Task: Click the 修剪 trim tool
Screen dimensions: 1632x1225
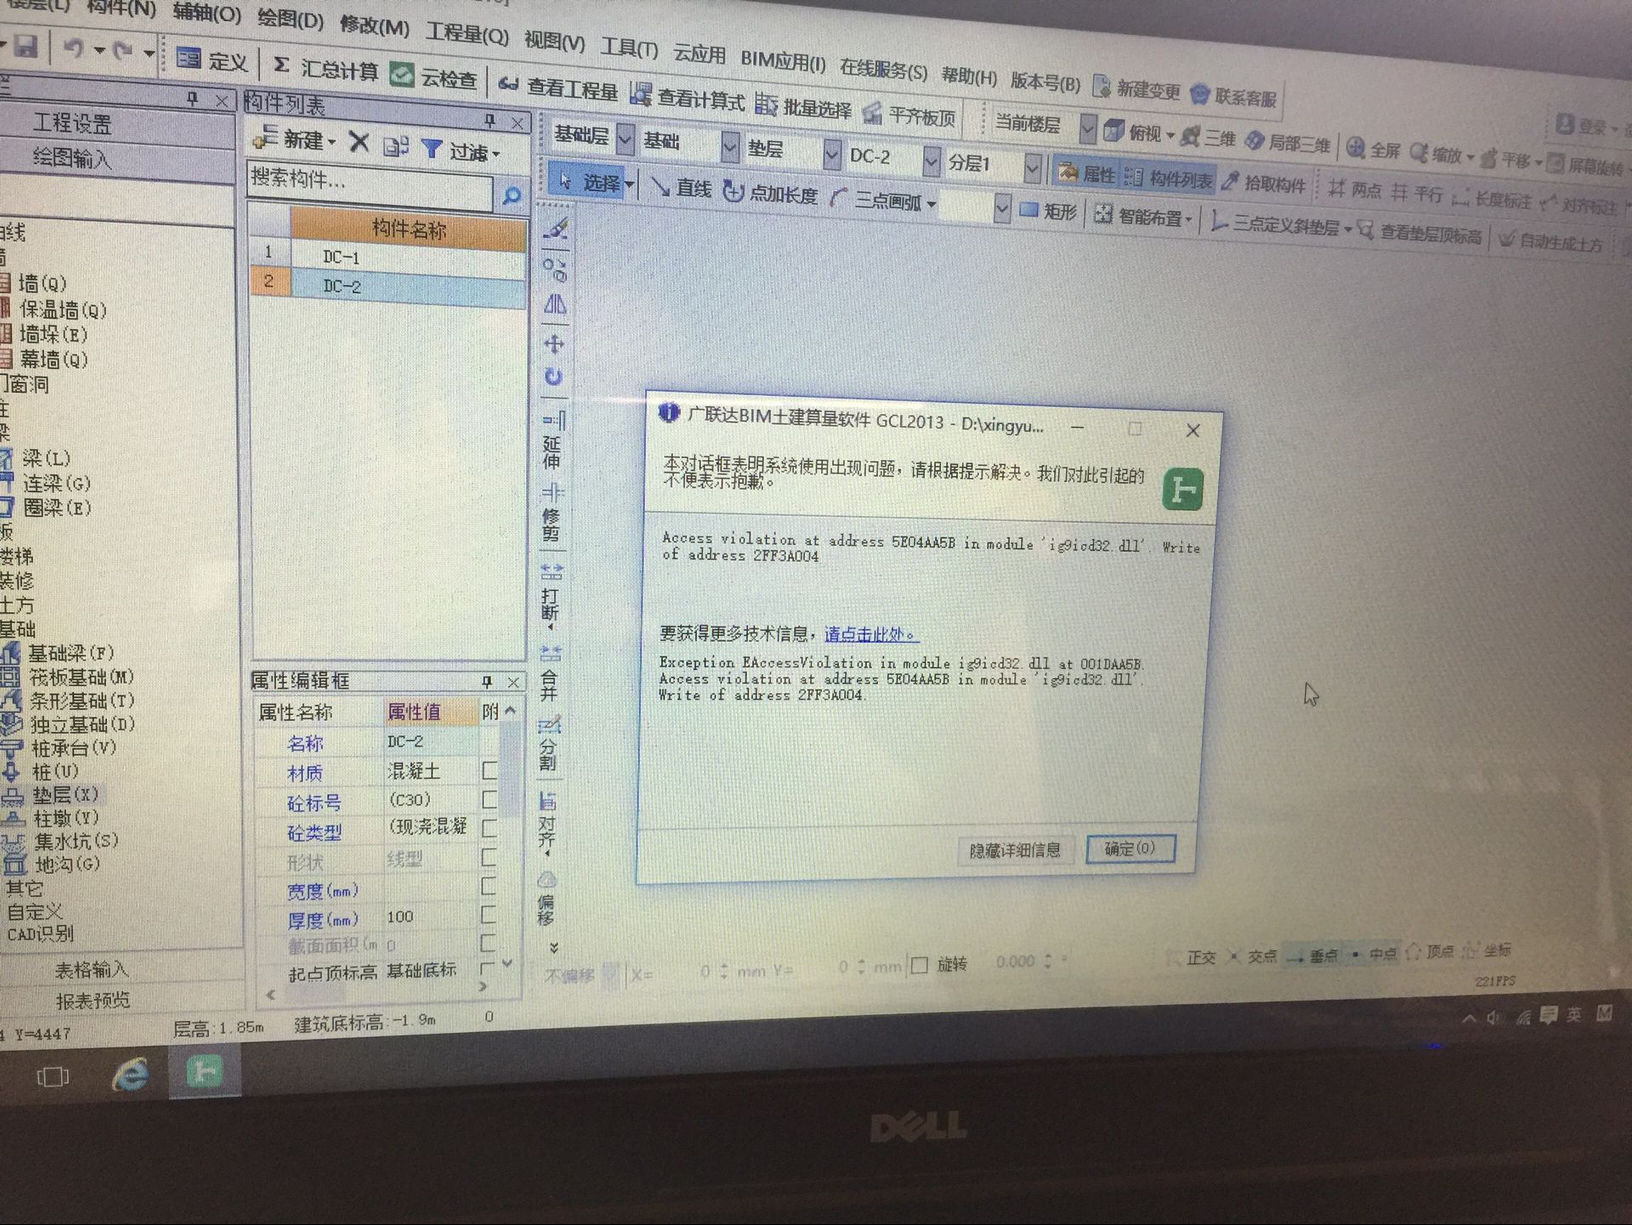Action: pyautogui.click(x=552, y=513)
